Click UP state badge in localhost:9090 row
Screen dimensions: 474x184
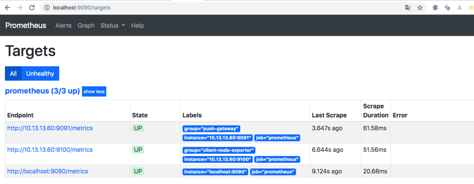click(x=138, y=171)
